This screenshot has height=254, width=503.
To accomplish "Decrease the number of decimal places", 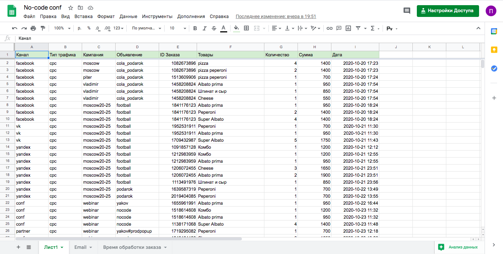I will [98, 28].
